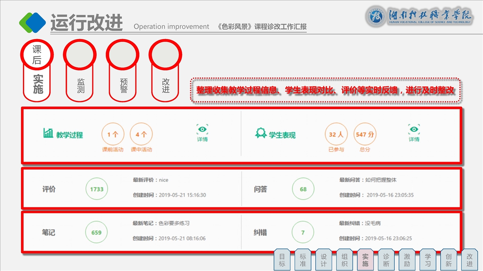483x271 pixels.
Task: Open 详情 eye icon for 教学过程
Action: point(203,129)
